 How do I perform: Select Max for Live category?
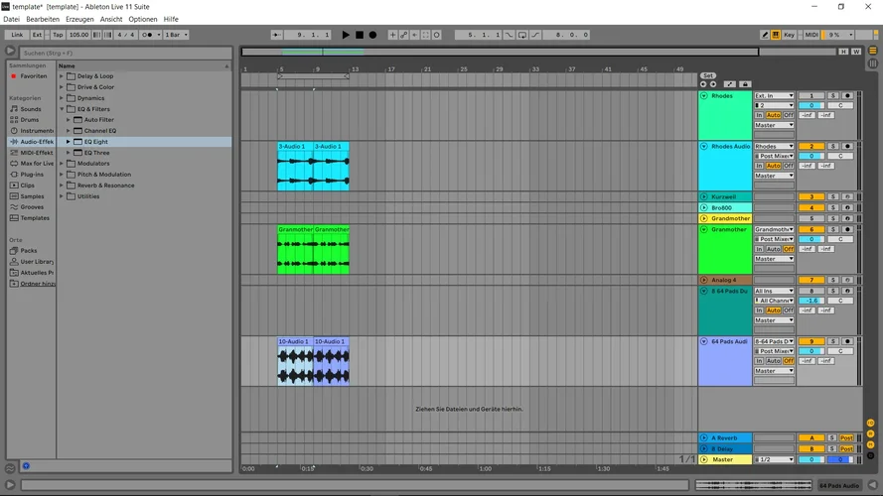click(x=37, y=164)
